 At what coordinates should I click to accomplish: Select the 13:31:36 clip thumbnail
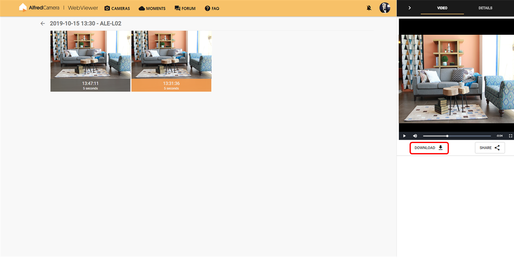tap(171, 61)
